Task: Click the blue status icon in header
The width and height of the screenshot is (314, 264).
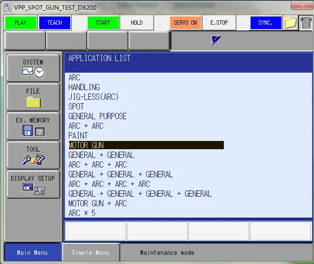Action: [x=216, y=41]
